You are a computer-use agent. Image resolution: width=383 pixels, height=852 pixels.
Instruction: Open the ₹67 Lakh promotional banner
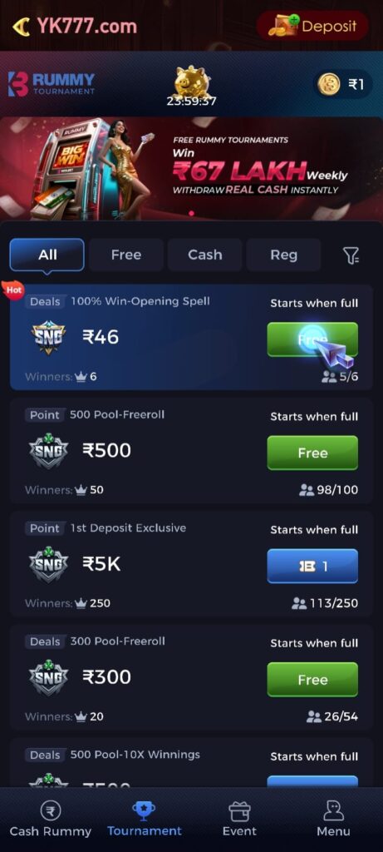[191, 168]
